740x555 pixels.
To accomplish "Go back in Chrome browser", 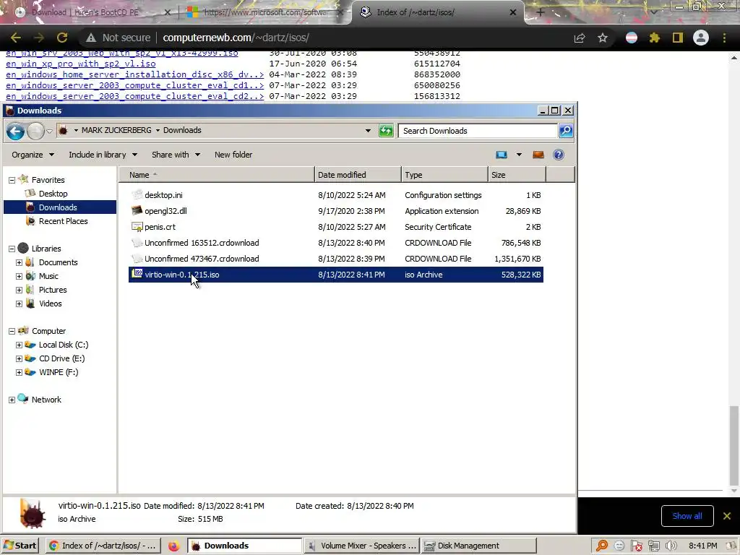I will tap(16, 38).
